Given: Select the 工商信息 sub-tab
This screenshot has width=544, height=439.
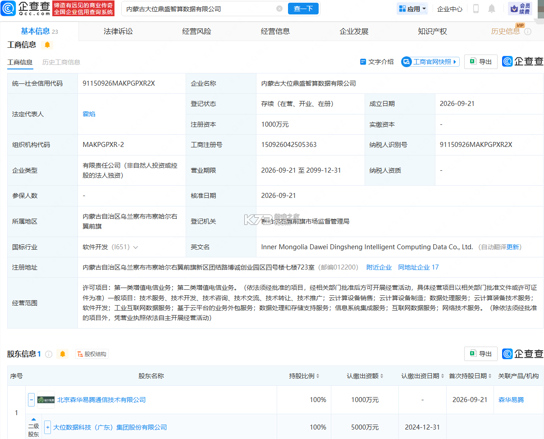Looking at the screenshot, I should [x=20, y=62].
